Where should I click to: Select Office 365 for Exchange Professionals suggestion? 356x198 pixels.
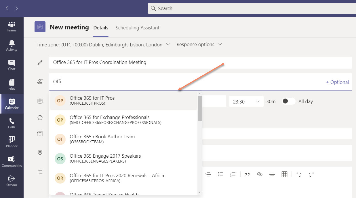[123, 120]
